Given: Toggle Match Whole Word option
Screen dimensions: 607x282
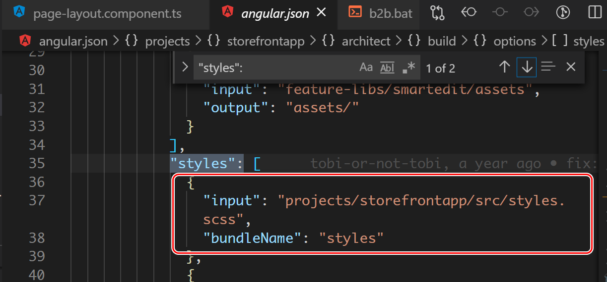Looking at the screenshot, I should tap(387, 68).
